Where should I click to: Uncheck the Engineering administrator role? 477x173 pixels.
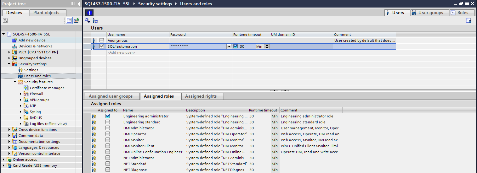pos(108,116)
